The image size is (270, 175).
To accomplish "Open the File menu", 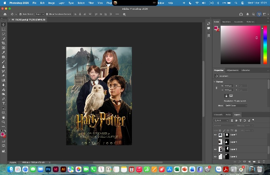I will click(x=34, y=3).
